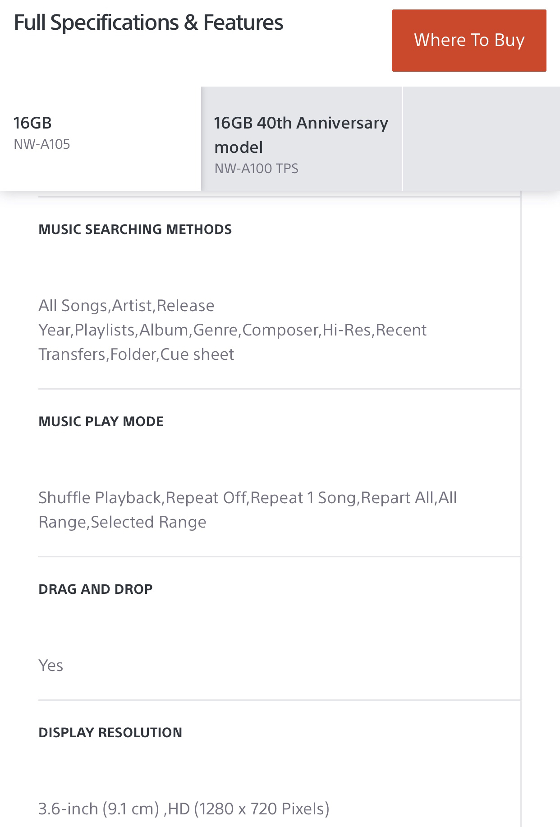Screen dimensions: 560x827
Task: Click the Drag and Drop heading
Action: pos(96,589)
